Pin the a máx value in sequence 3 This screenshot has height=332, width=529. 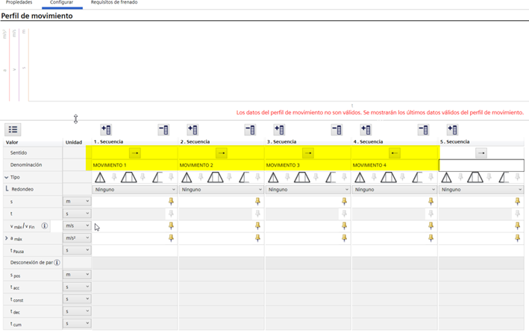tap(344, 237)
